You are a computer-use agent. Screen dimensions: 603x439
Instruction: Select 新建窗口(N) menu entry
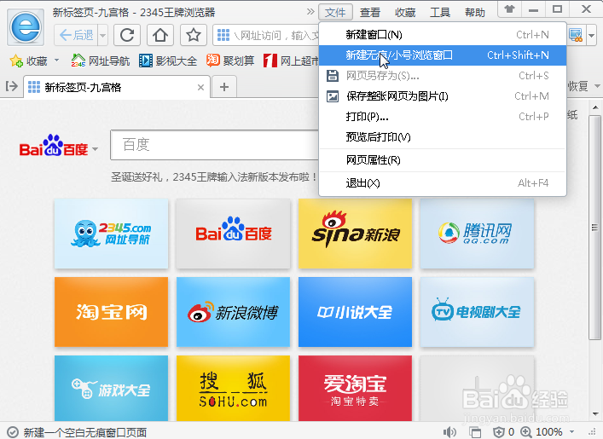click(x=443, y=35)
